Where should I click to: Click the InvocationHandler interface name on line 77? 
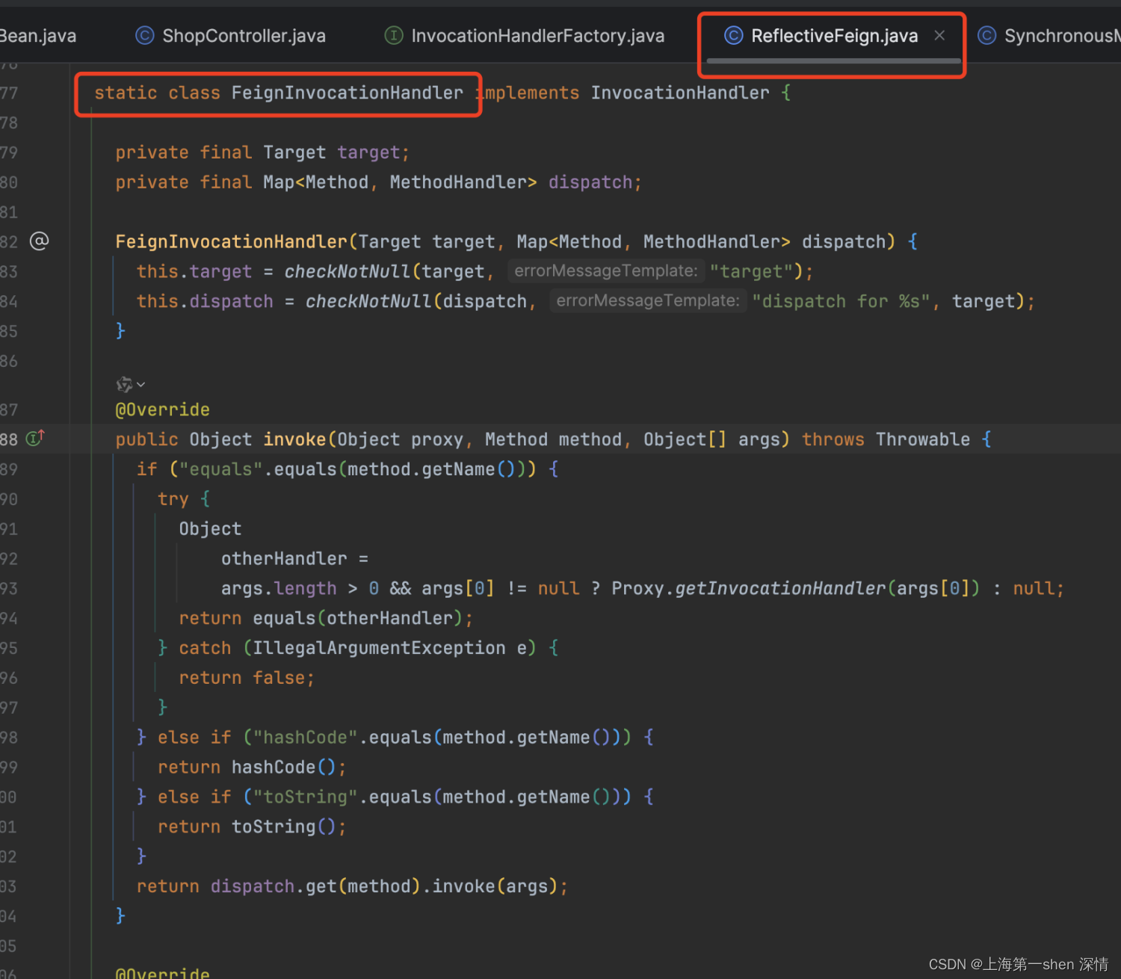pos(680,93)
